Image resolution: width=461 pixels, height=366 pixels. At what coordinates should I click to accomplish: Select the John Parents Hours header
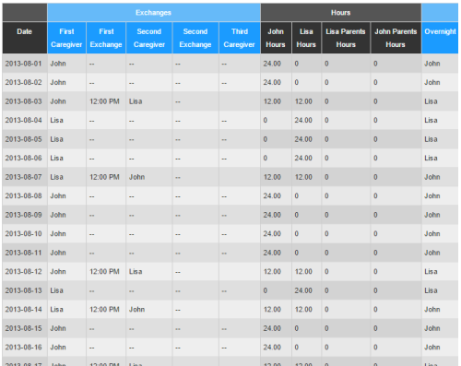396,38
